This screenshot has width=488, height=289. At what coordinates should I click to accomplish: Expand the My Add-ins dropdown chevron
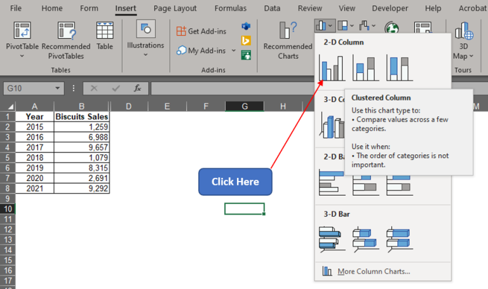(233, 50)
